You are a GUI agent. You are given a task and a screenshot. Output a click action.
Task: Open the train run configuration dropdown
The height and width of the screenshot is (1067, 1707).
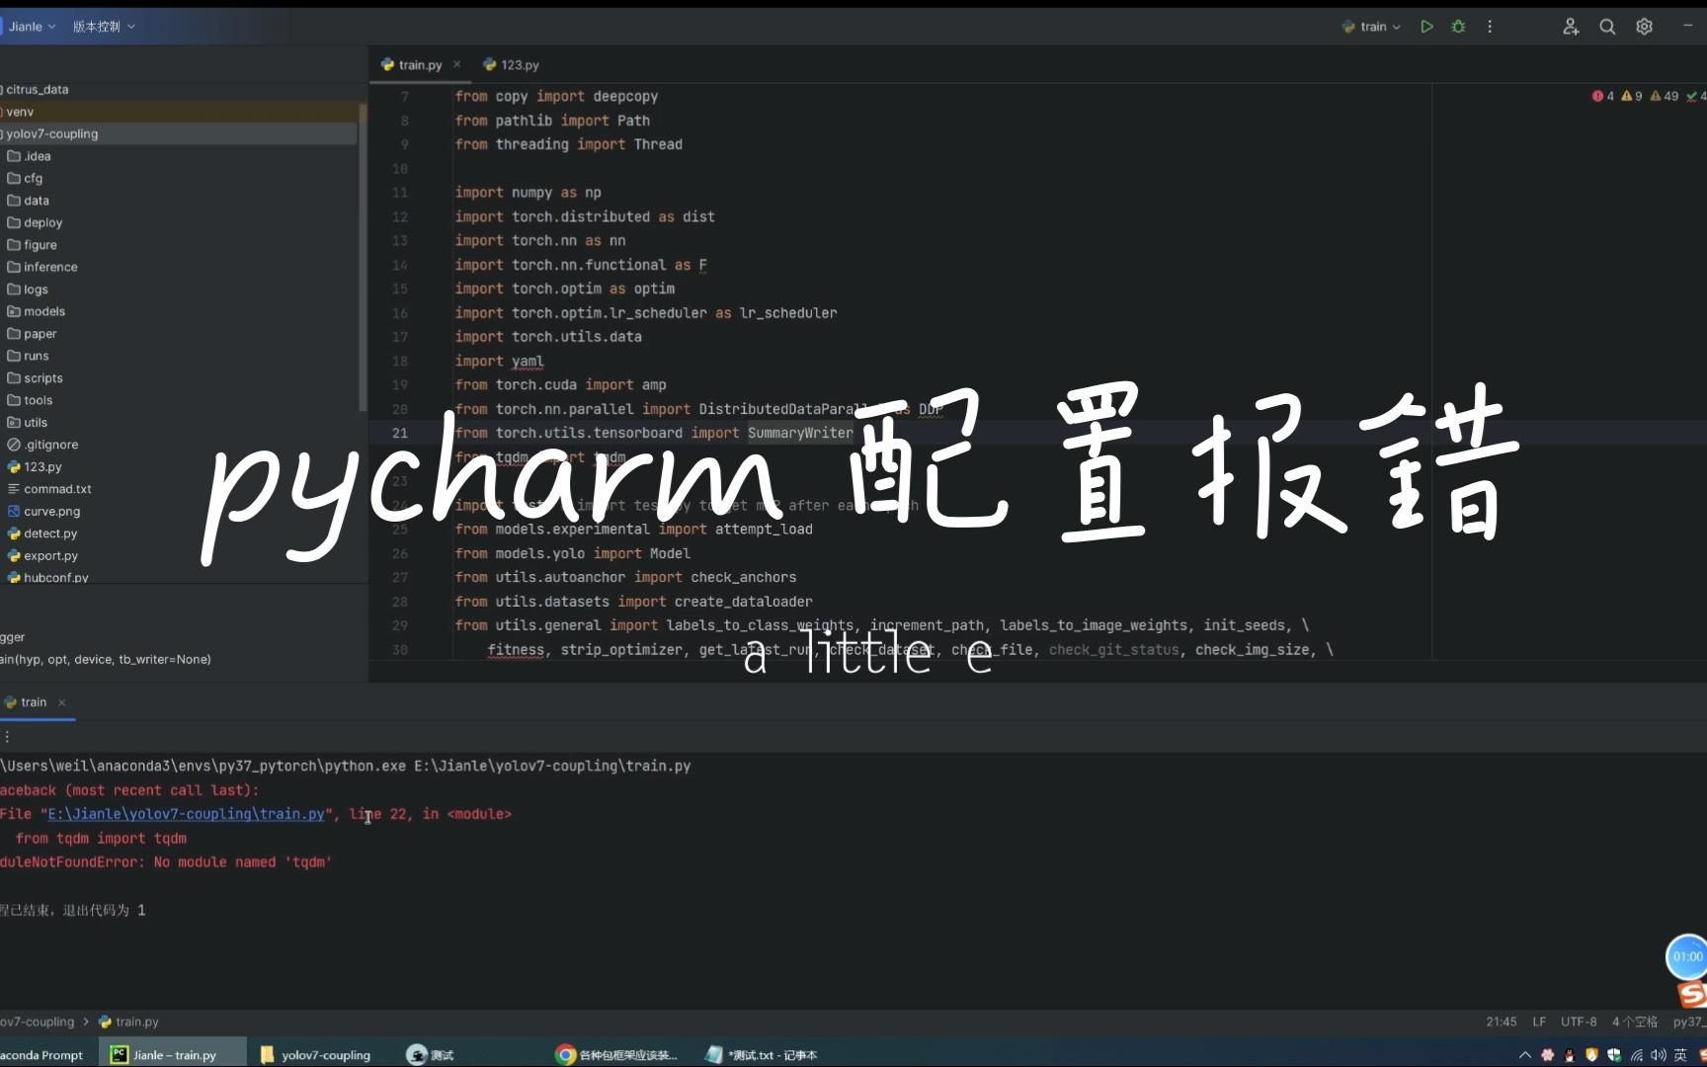pyautogui.click(x=1371, y=27)
